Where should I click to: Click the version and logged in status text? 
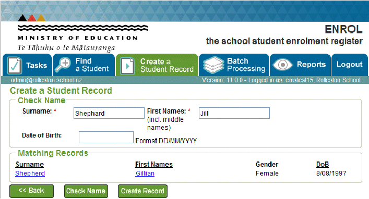click(x=281, y=80)
